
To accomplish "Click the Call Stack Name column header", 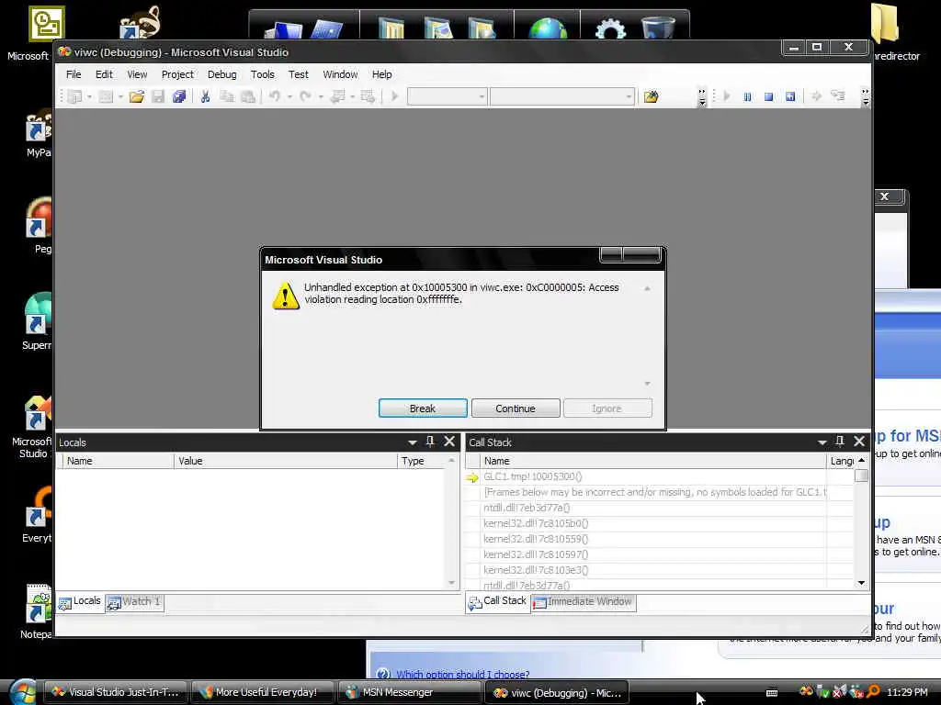I will [653, 461].
